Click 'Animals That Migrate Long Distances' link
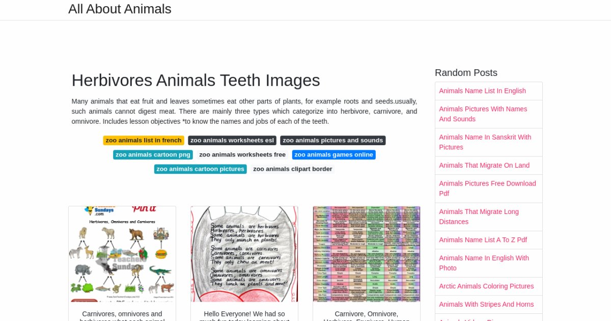The width and height of the screenshot is (611, 321). (479, 217)
